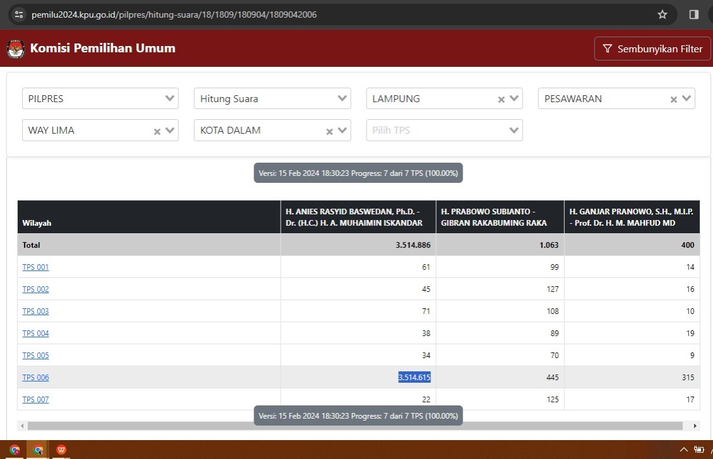The width and height of the screenshot is (713, 459).
Task: Click the KPU logo in header
Action: click(16, 49)
